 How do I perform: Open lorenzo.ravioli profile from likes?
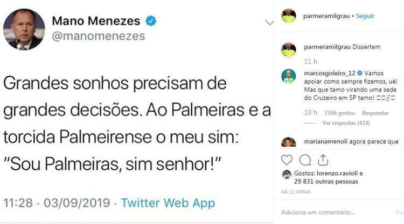(x=337, y=174)
